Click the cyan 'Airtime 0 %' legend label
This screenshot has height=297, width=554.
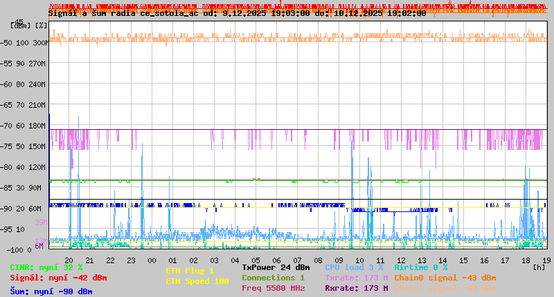420,267
